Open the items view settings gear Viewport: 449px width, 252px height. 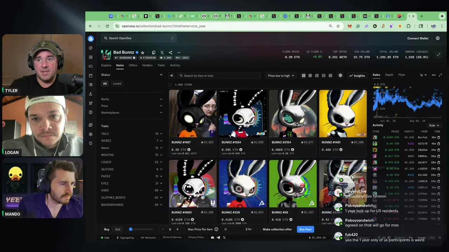pyautogui.click(x=340, y=76)
